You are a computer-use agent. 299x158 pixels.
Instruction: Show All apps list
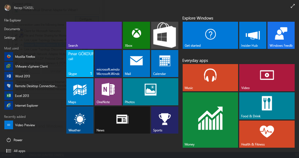tap(16, 151)
